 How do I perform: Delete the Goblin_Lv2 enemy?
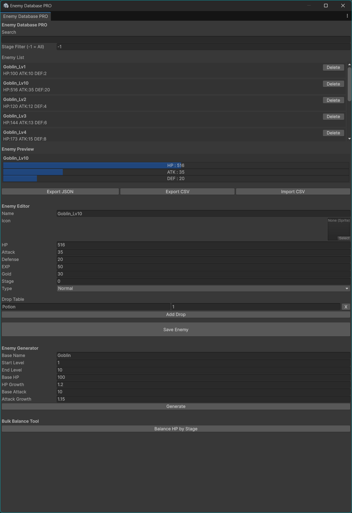click(x=333, y=100)
